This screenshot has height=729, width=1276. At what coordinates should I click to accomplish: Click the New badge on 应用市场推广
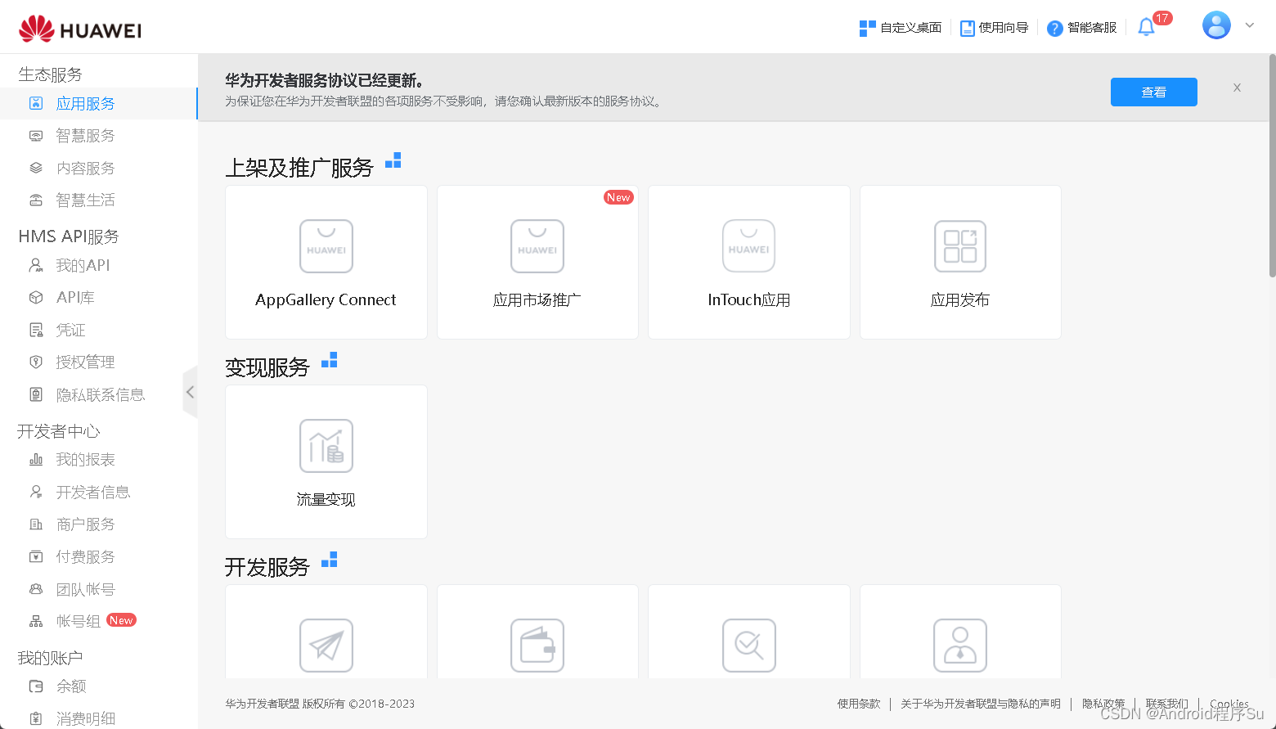coord(618,197)
